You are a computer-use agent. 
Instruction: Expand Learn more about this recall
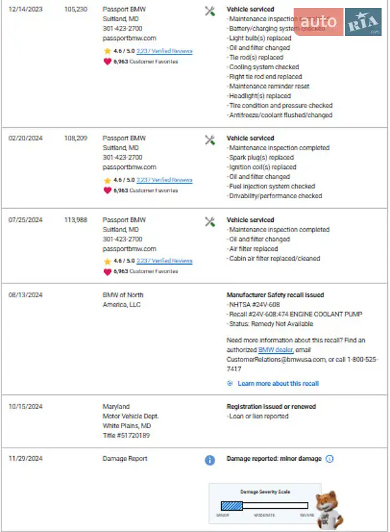tap(278, 384)
